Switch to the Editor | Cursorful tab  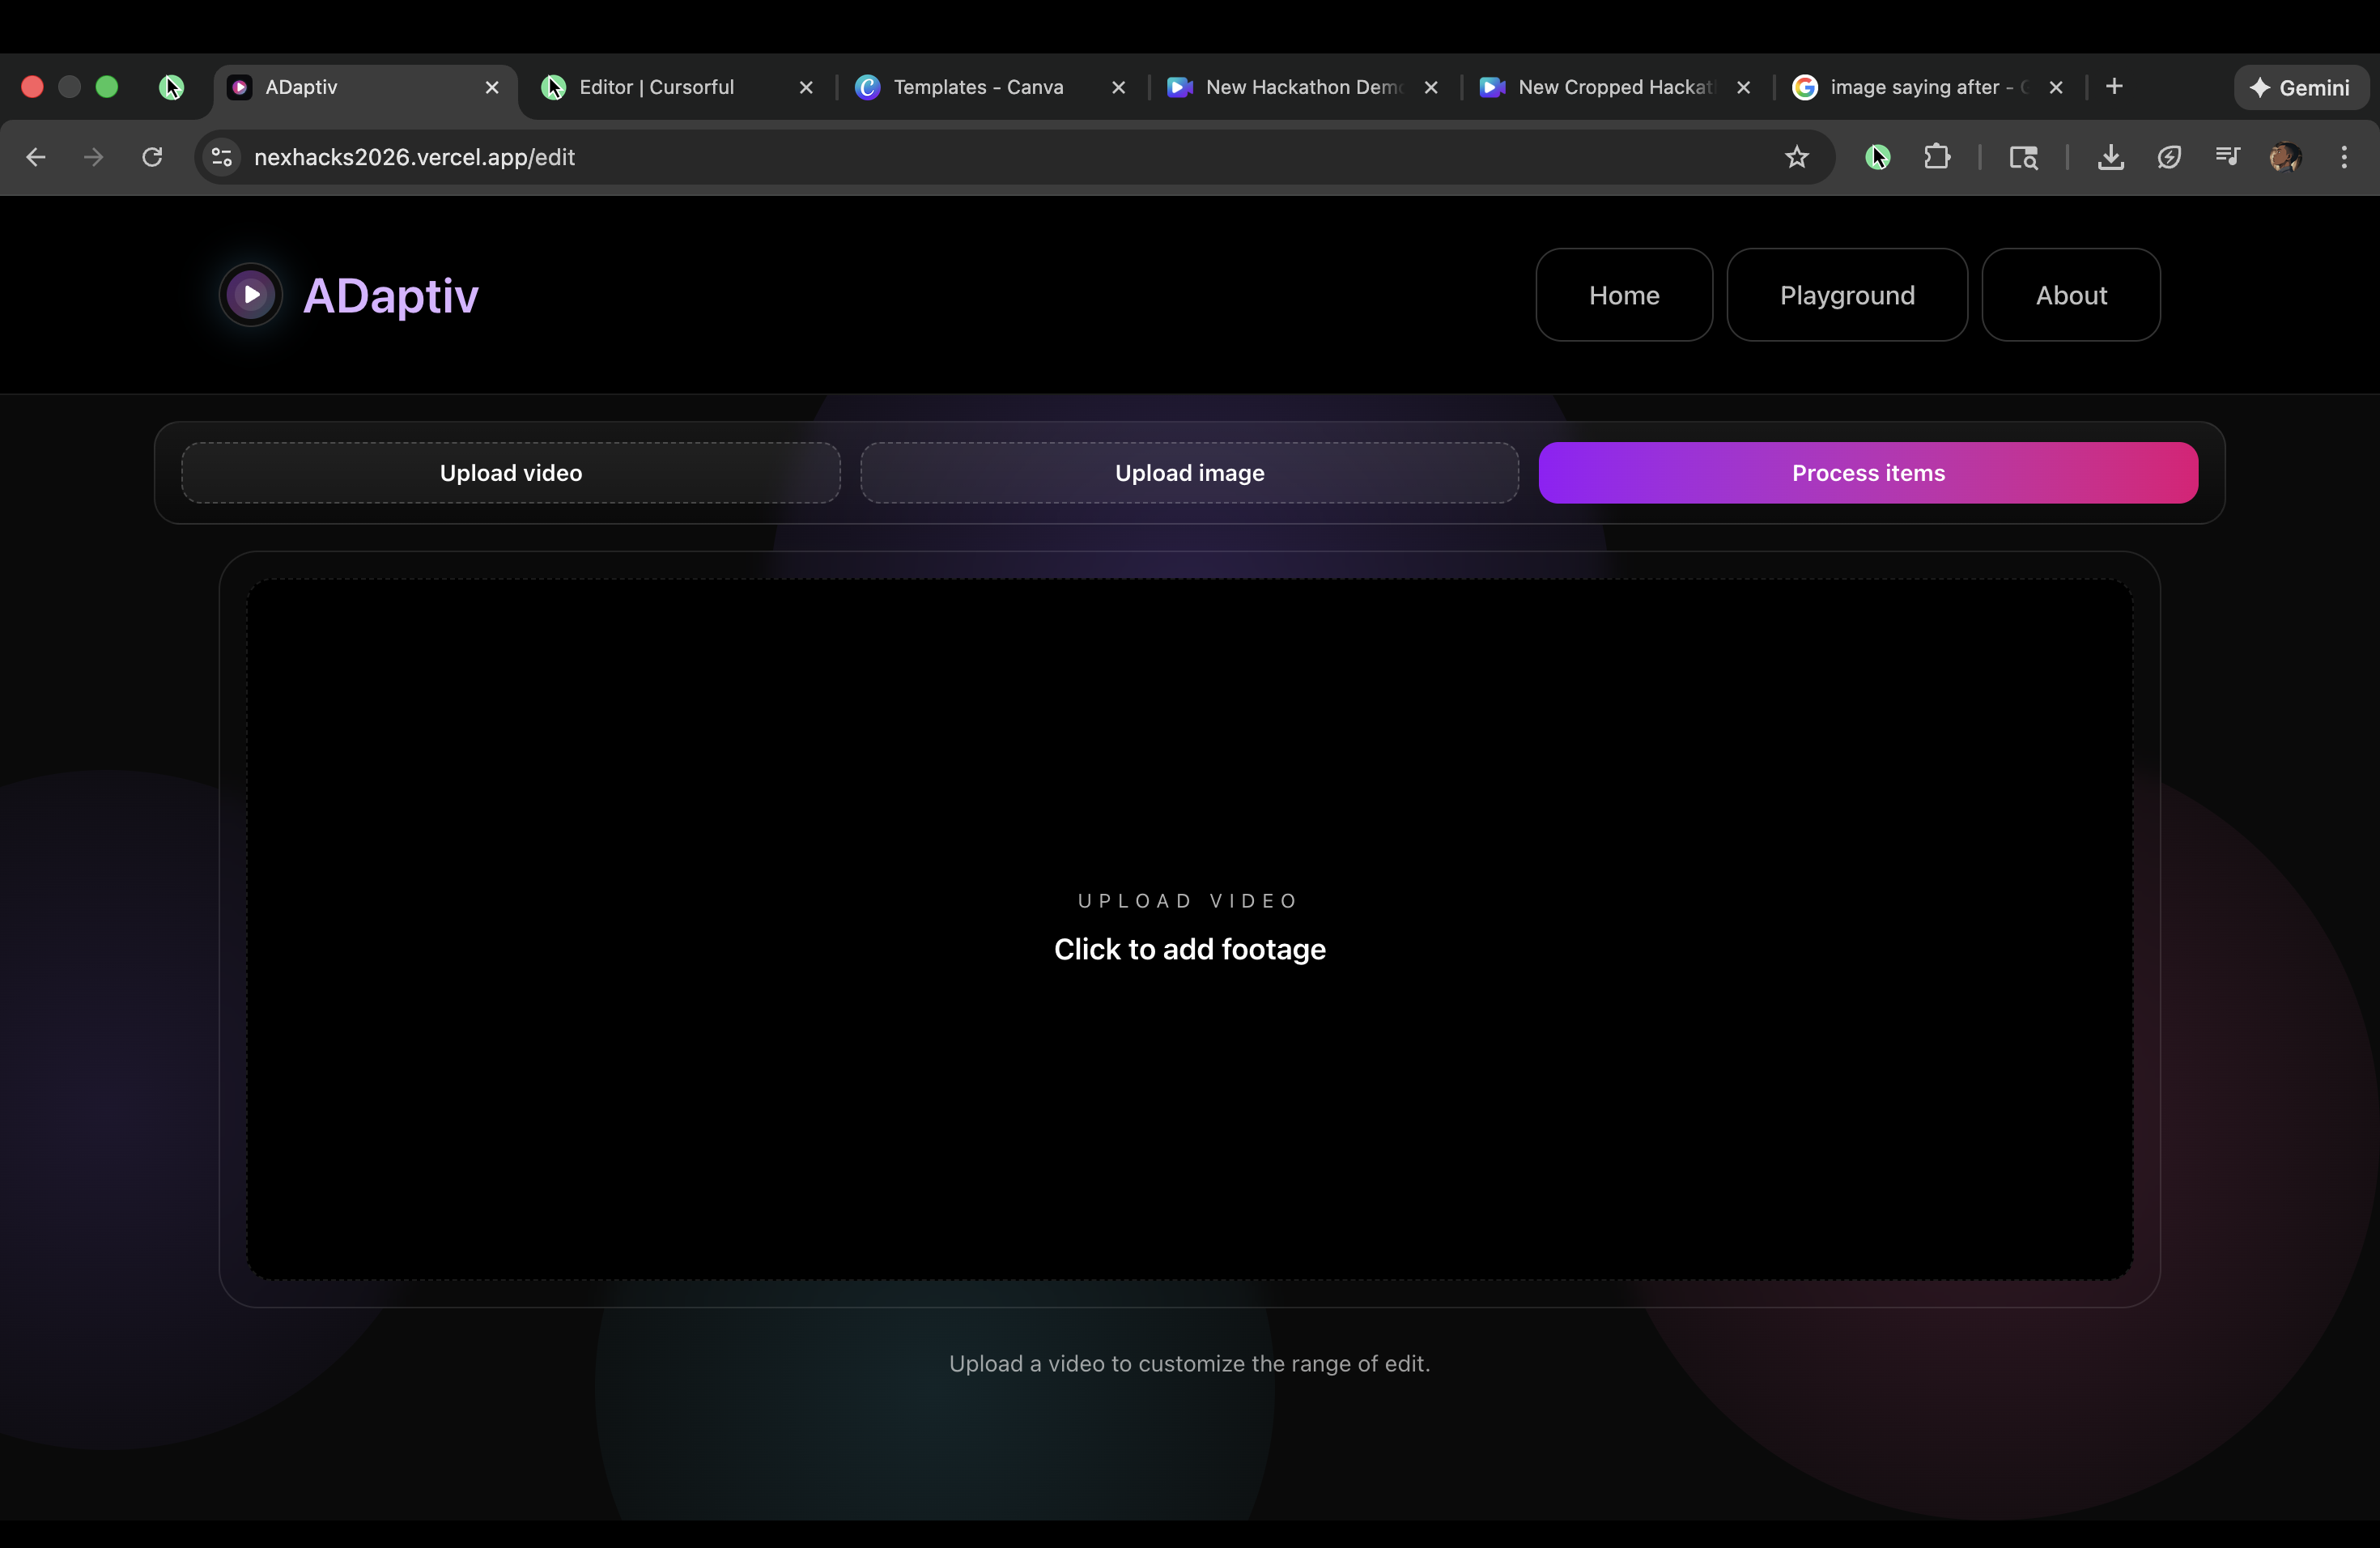point(656,87)
